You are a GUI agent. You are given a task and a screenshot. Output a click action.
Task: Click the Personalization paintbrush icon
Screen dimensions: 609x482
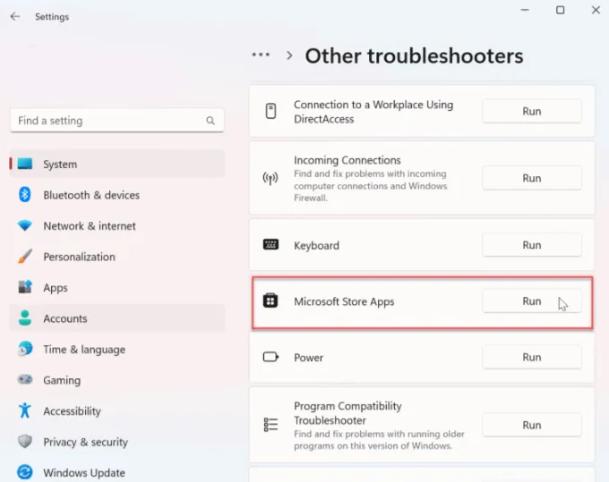pyautogui.click(x=25, y=257)
